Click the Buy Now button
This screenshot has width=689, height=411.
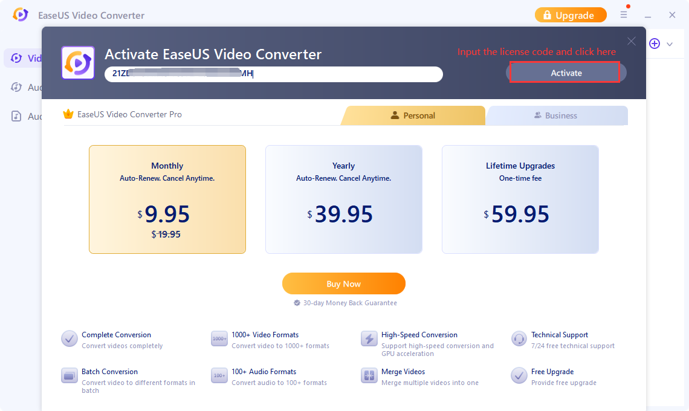pyautogui.click(x=344, y=283)
